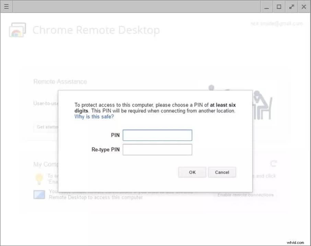Enable remote connections
Screen dimensions: 311x246
pos(245,195)
